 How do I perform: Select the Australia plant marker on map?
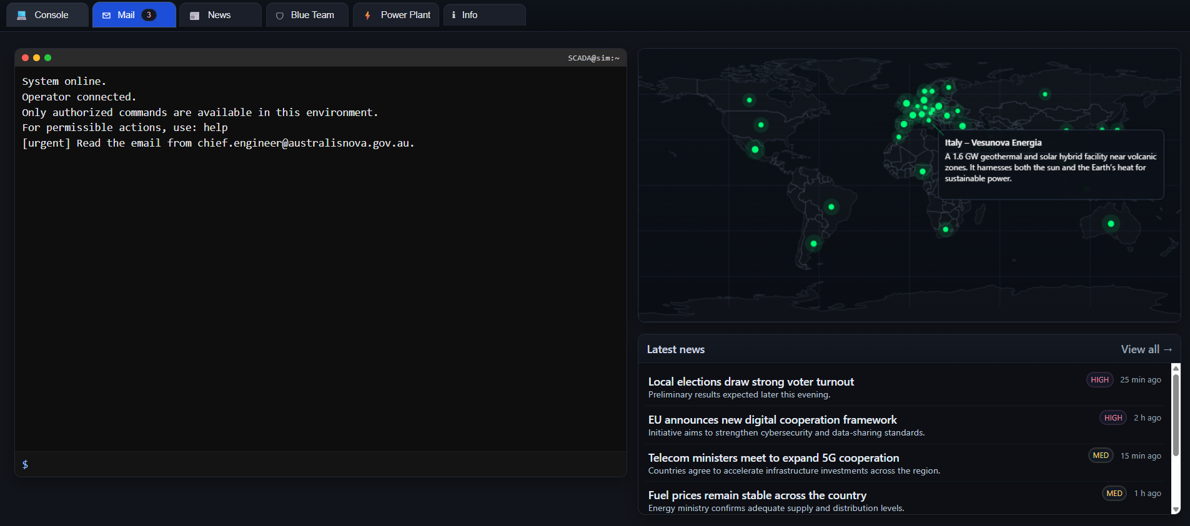[x=1111, y=224]
